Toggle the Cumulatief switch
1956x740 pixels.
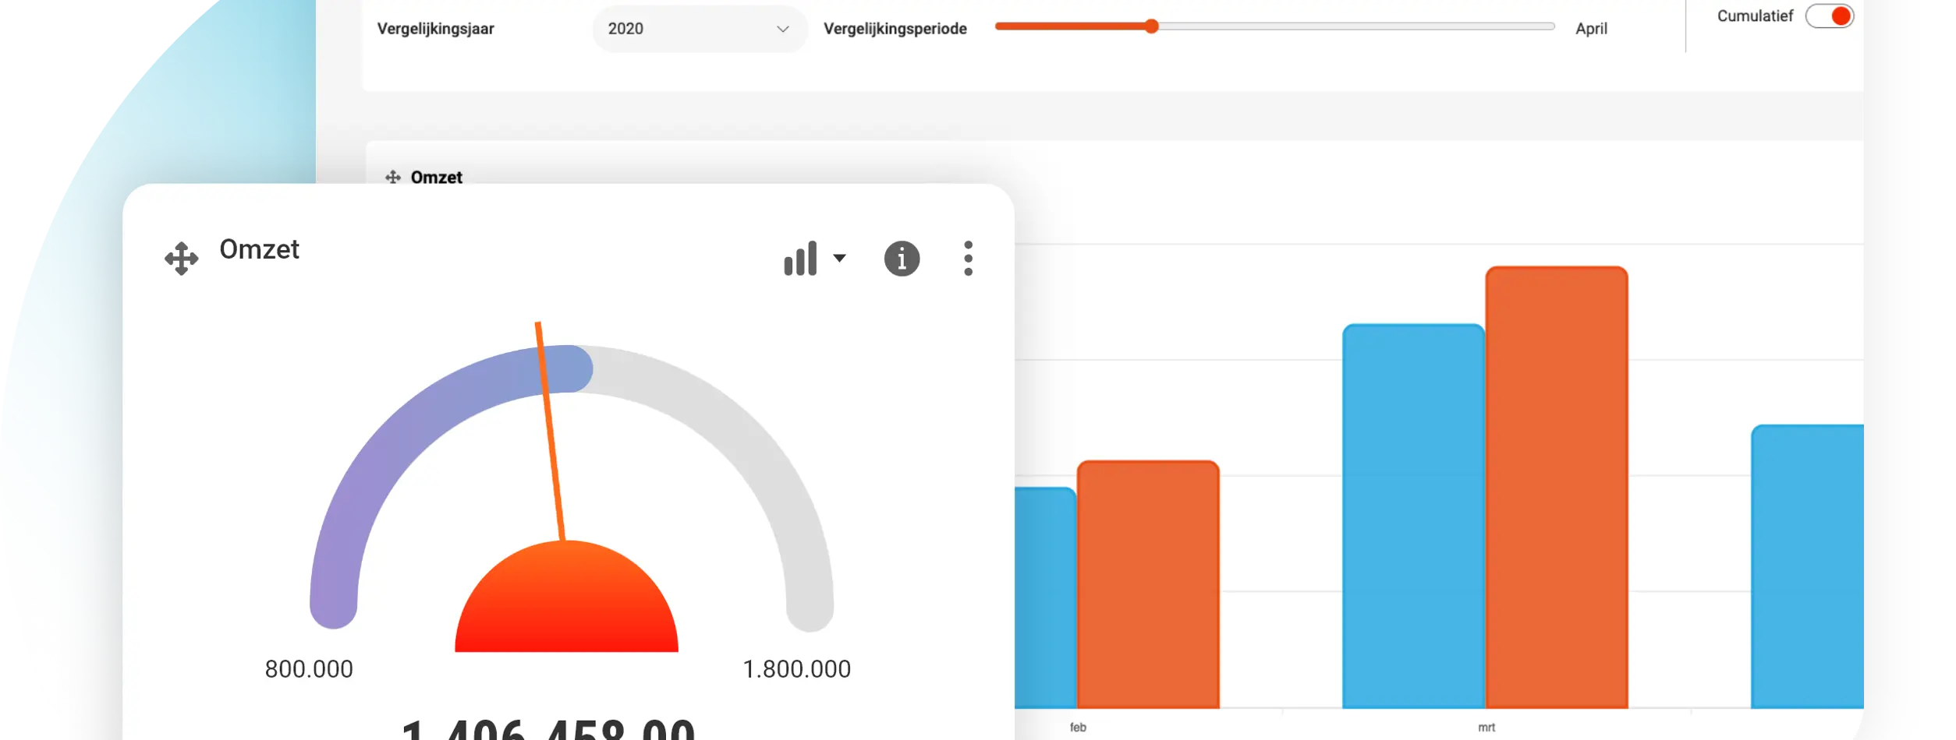click(1829, 16)
